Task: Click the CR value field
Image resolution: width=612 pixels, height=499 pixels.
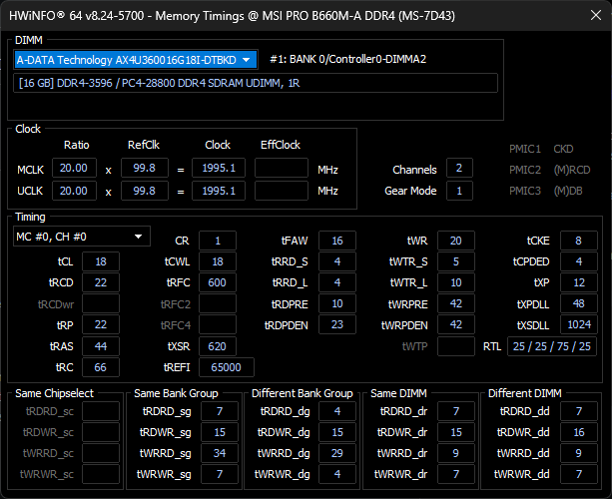Action: pyautogui.click(x=218, y=241)
